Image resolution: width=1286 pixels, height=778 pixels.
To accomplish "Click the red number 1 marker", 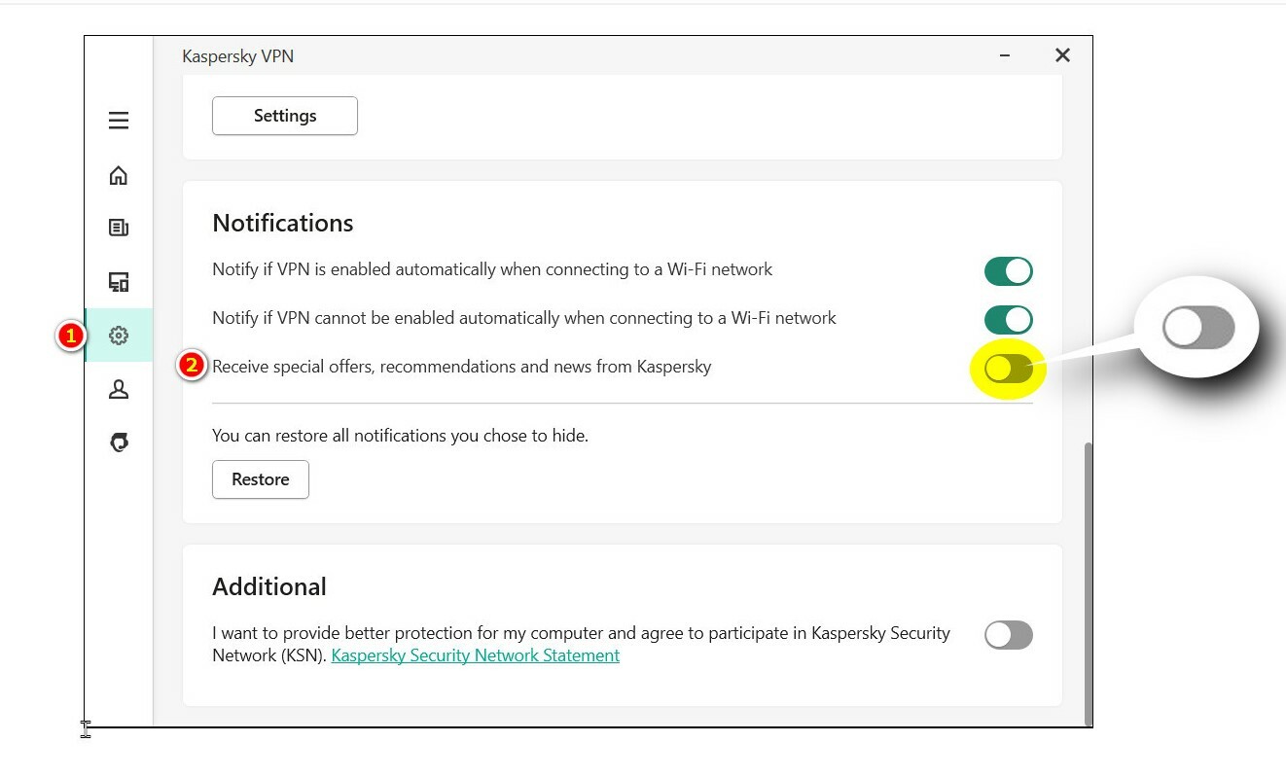I will (69, 336).
